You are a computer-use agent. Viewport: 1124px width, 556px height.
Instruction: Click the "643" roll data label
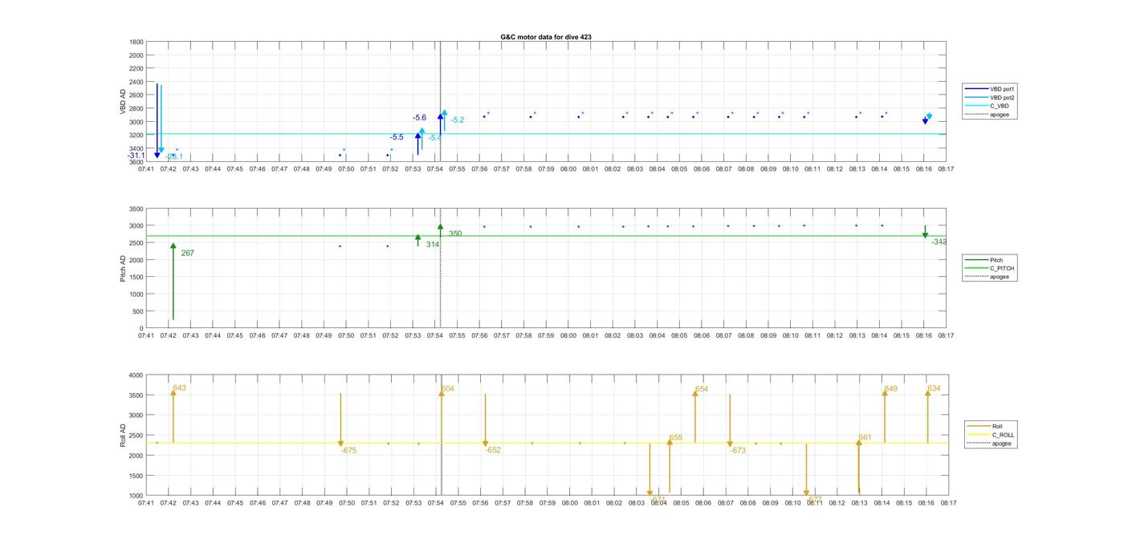179,388
